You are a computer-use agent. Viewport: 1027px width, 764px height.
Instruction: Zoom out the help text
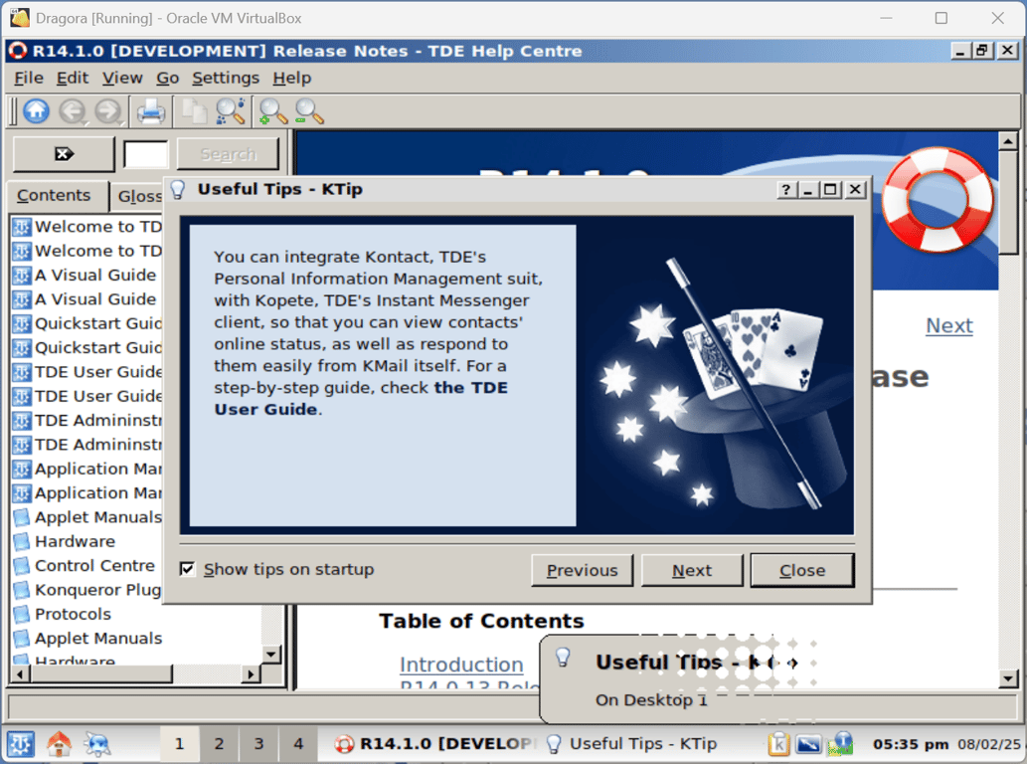click(309, 111)
